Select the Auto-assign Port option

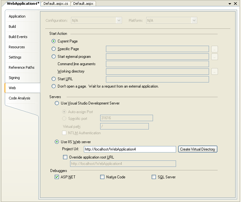tap(64, 112)
